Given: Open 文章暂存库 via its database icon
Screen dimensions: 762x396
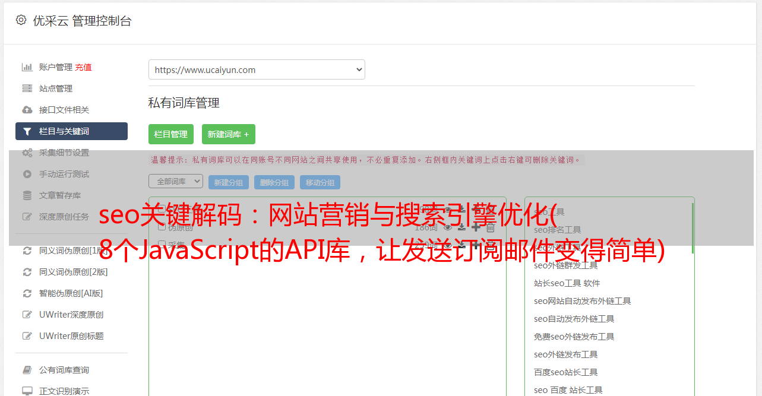Looking at the screenshot, I should 27,195.
